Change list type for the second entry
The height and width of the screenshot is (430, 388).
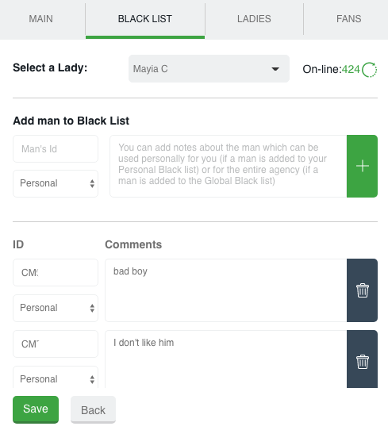coord(56,378)
